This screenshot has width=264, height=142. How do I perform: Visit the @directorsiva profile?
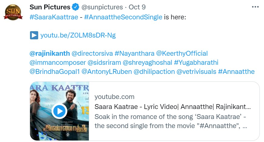click(92, 54)
